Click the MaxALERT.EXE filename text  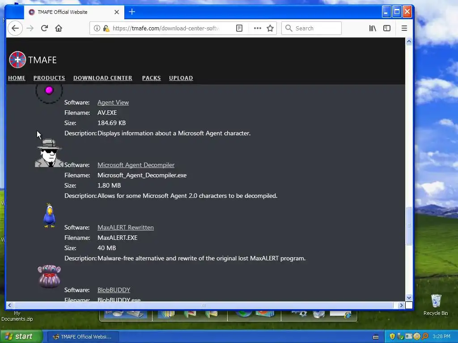pyautogui.click(x=118, y=238)
